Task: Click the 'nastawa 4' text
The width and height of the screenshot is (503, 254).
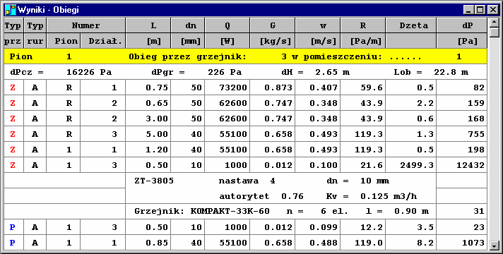Action: [247, 181]
